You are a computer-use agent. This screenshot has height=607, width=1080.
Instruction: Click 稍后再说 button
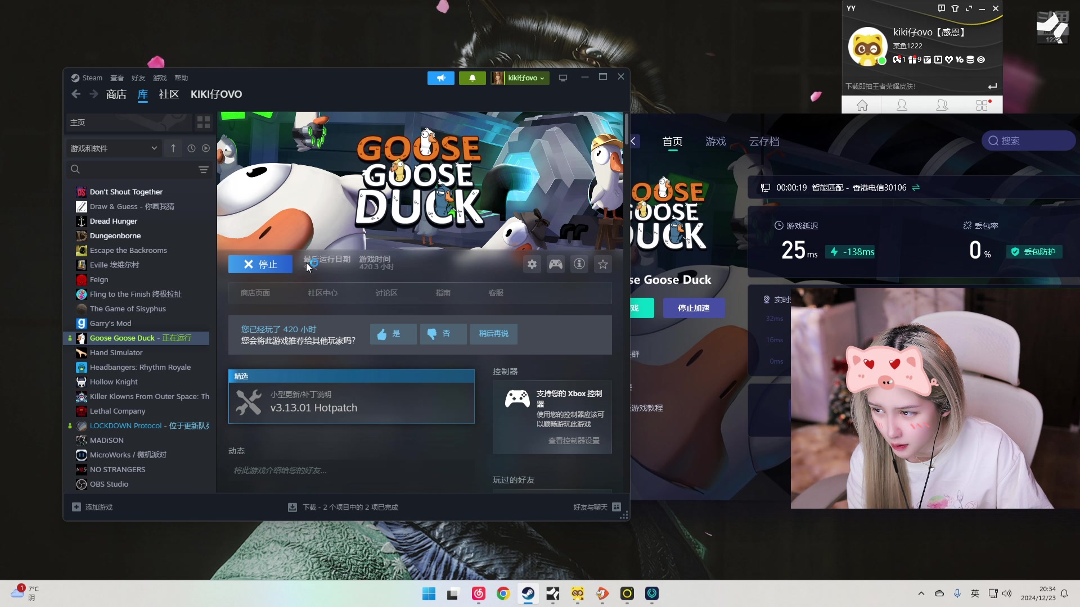coord(494,334)
